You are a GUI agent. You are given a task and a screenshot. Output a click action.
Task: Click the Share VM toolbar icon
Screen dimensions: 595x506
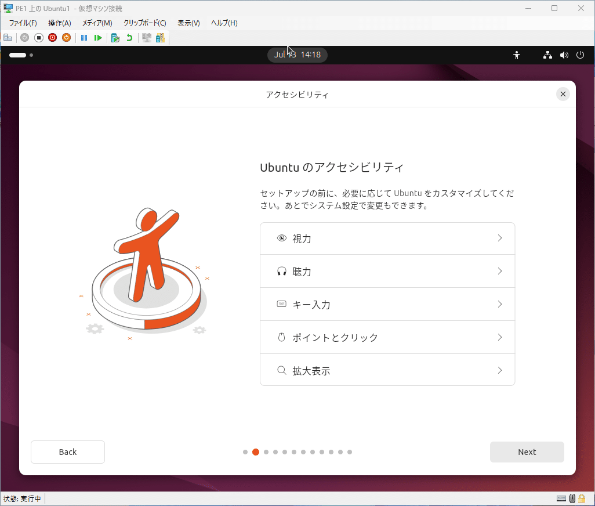point(161,38)
